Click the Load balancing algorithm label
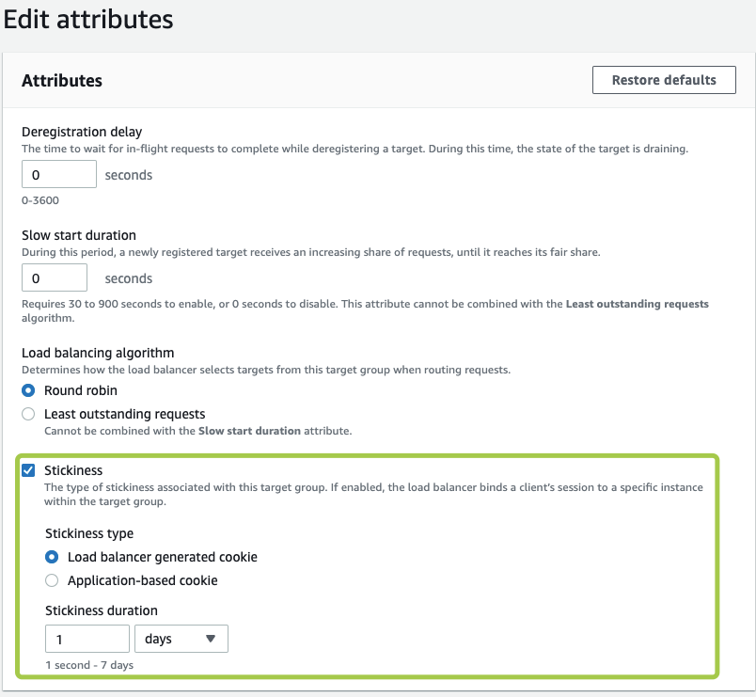This screenshot has width=756, height=697. pyautogui.click(x=98, y=353)
